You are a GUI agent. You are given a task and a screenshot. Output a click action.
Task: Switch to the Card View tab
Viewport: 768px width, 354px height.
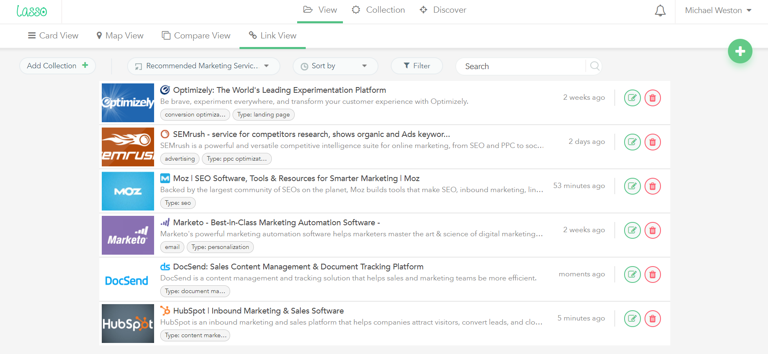pyautogui.click(x=53, y=36)
